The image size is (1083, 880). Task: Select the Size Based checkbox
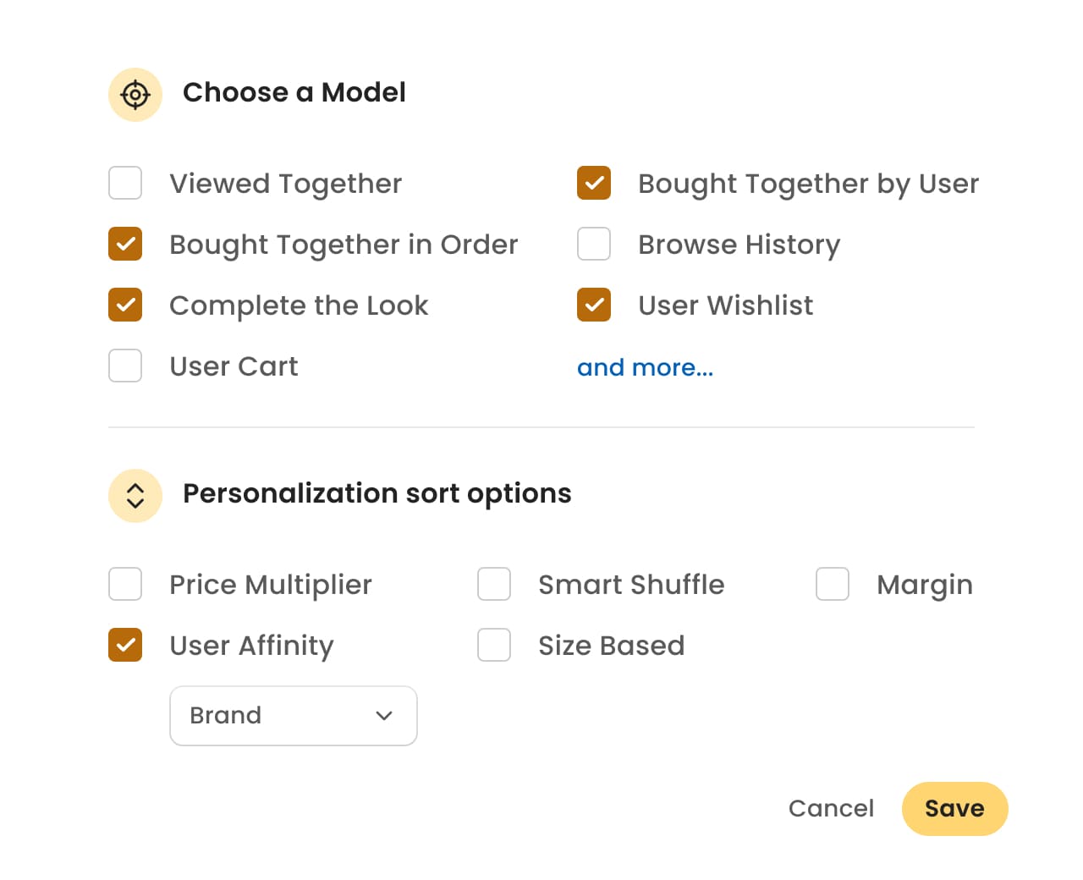click(x=494, y=645)
